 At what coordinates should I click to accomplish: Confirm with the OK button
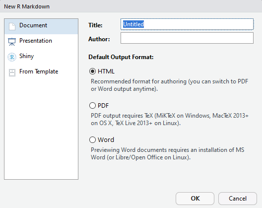195,199
